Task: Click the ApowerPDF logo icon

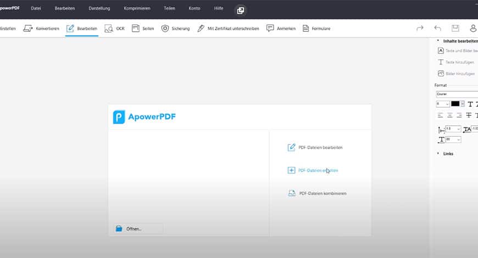Action: pyautogui.click(x=119, y=117)
